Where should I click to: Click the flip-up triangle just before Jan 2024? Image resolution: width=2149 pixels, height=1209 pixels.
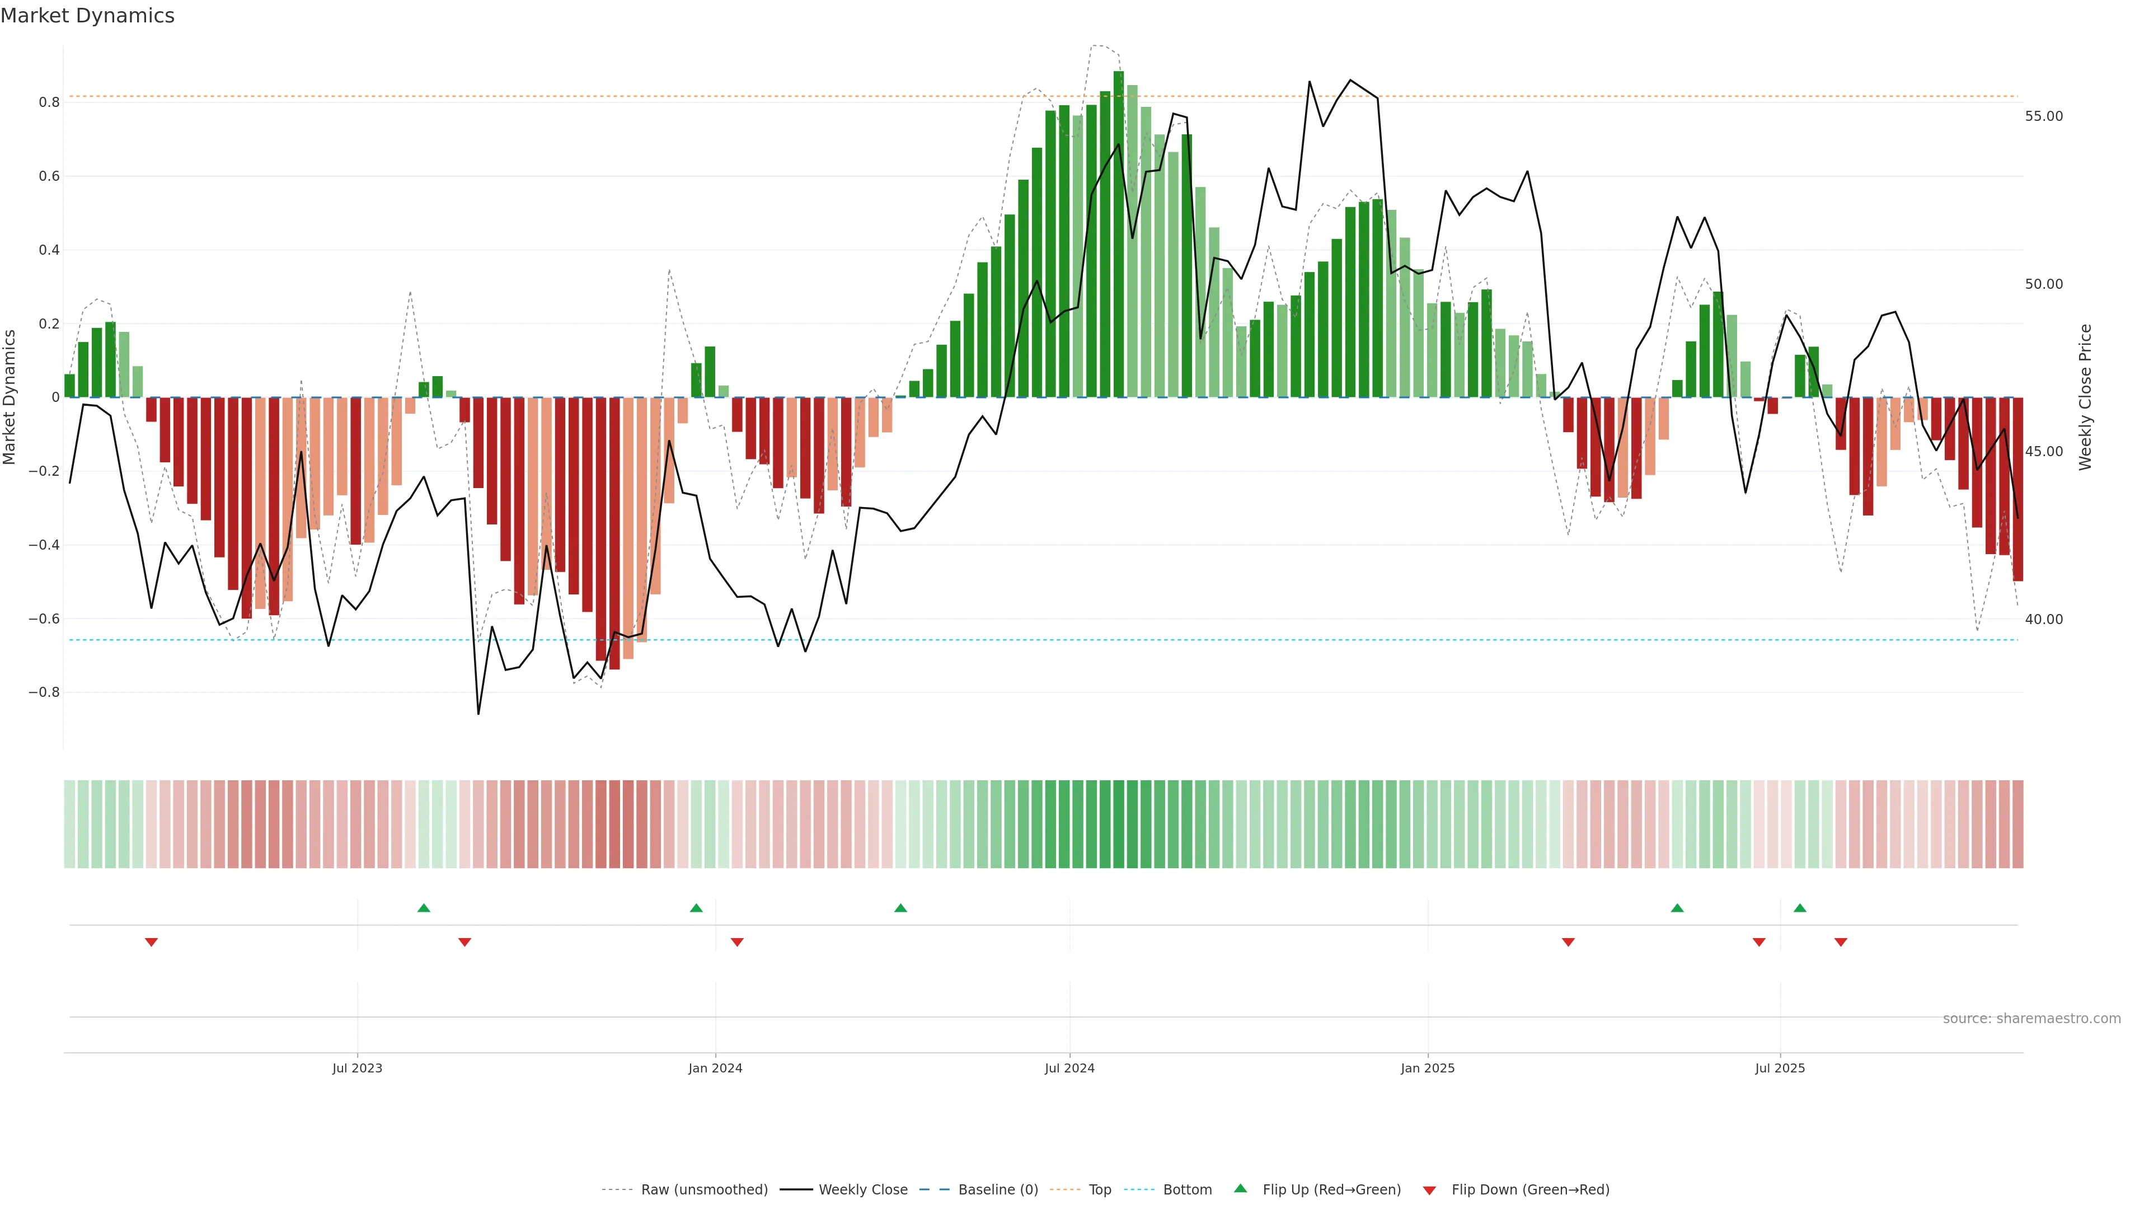tap(697, 908)
